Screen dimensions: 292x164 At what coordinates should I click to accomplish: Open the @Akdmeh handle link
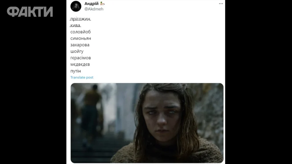click(x=94, y=9)
